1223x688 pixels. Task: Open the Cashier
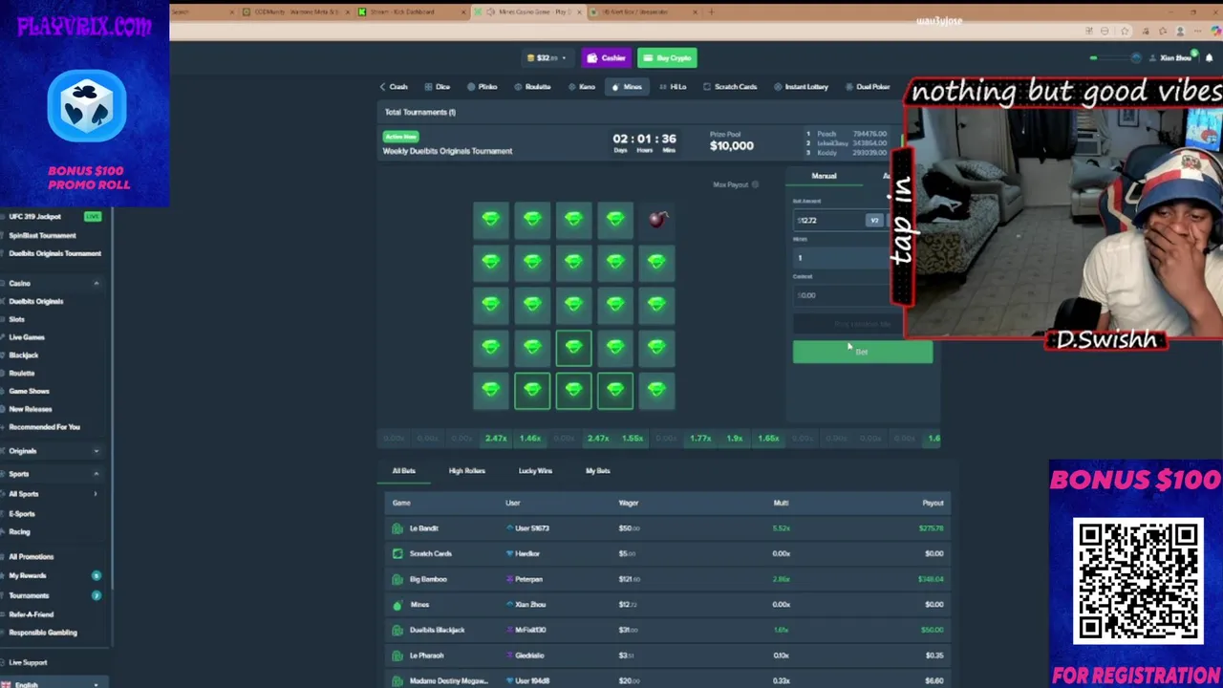[607, 58]
